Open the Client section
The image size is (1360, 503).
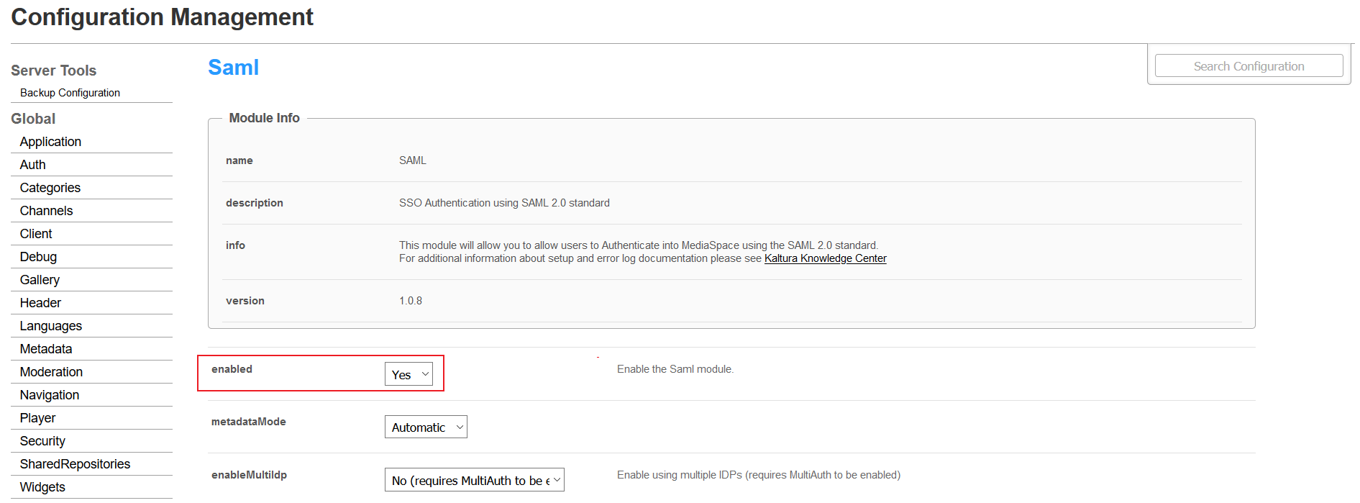(36, 234)
